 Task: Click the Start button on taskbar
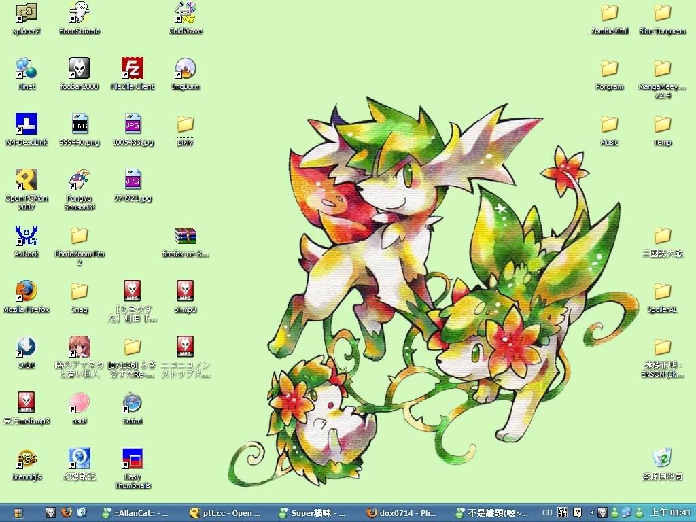[18, 513]
